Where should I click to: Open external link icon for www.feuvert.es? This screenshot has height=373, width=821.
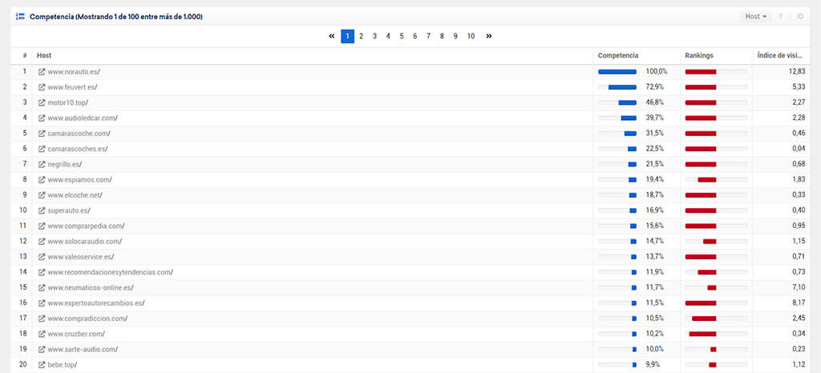pyautogui.click(x=42, y=87)
